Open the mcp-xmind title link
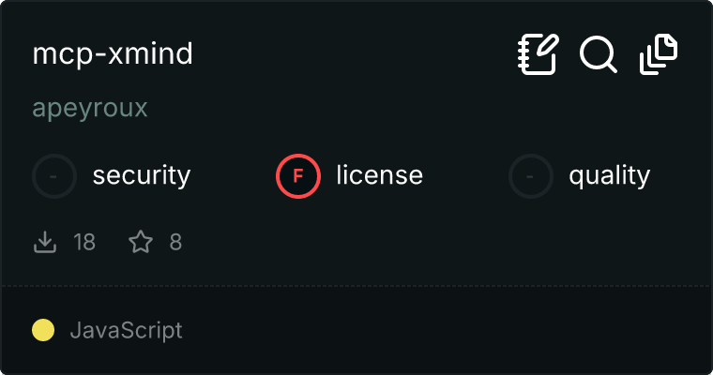The width and height of the screenshot is (713, 375). pyautogui.click(x=113, y=54)
